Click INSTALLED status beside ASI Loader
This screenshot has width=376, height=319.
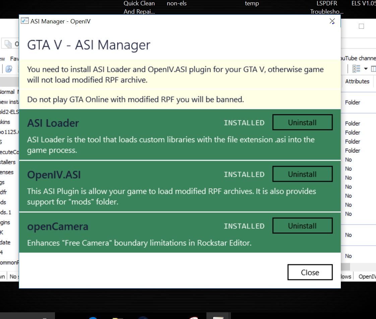pyautogui.click(x=244, y=123)
